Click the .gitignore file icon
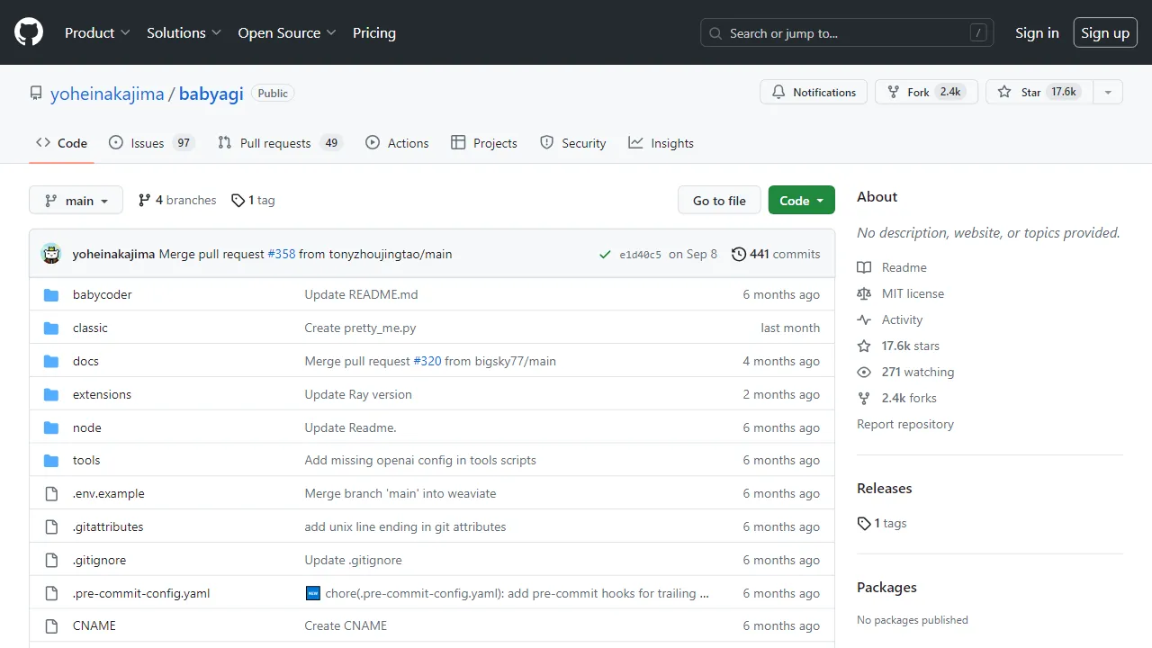Image resolution: width=1152 pixels, height=648 pixels. click(51, 560)
